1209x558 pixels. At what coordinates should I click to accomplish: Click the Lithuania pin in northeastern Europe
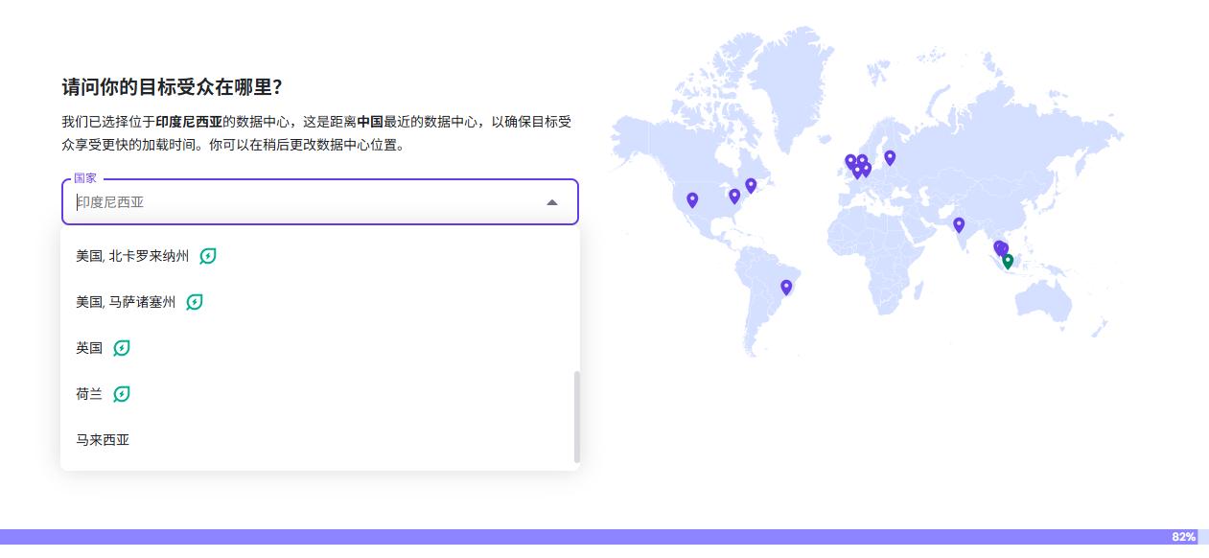pyautogui.click(x=890, y=156)
